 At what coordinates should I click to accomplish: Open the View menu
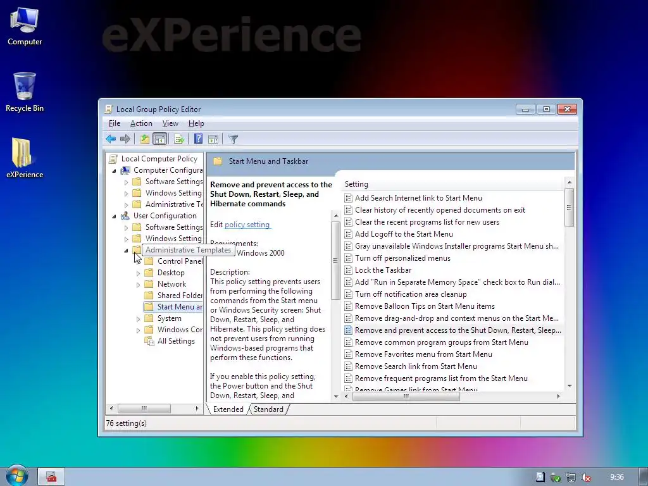(170, 123)
